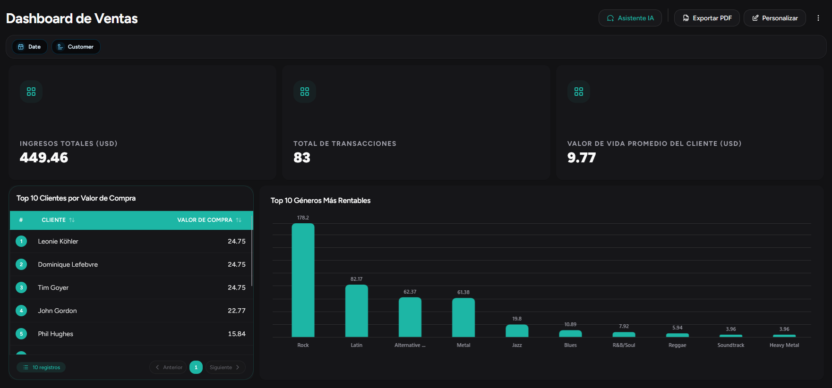This screenshot has width=832, height=388.
Task: Sort table by Cliente column
Action: coord(58,220)
